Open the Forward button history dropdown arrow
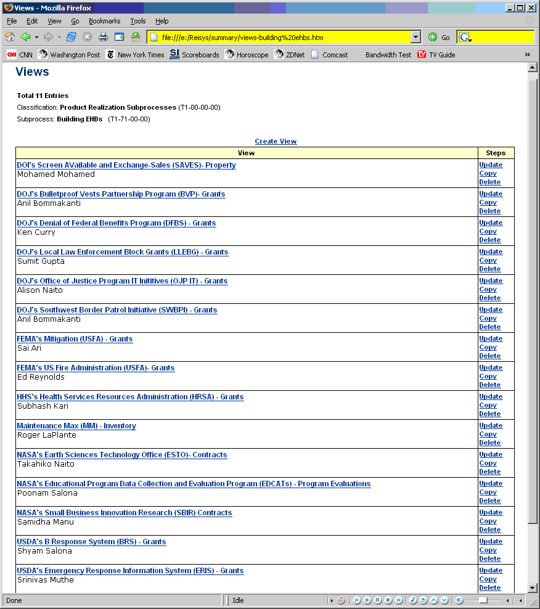This screenshot has width=540, height=609. coord(59,37)
